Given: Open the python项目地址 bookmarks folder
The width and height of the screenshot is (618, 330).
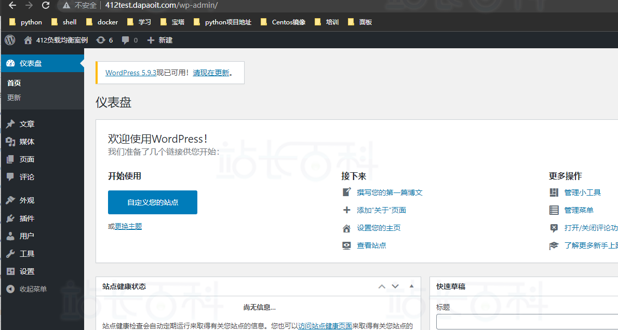Looking at the screenshot, I should [223, 22].
